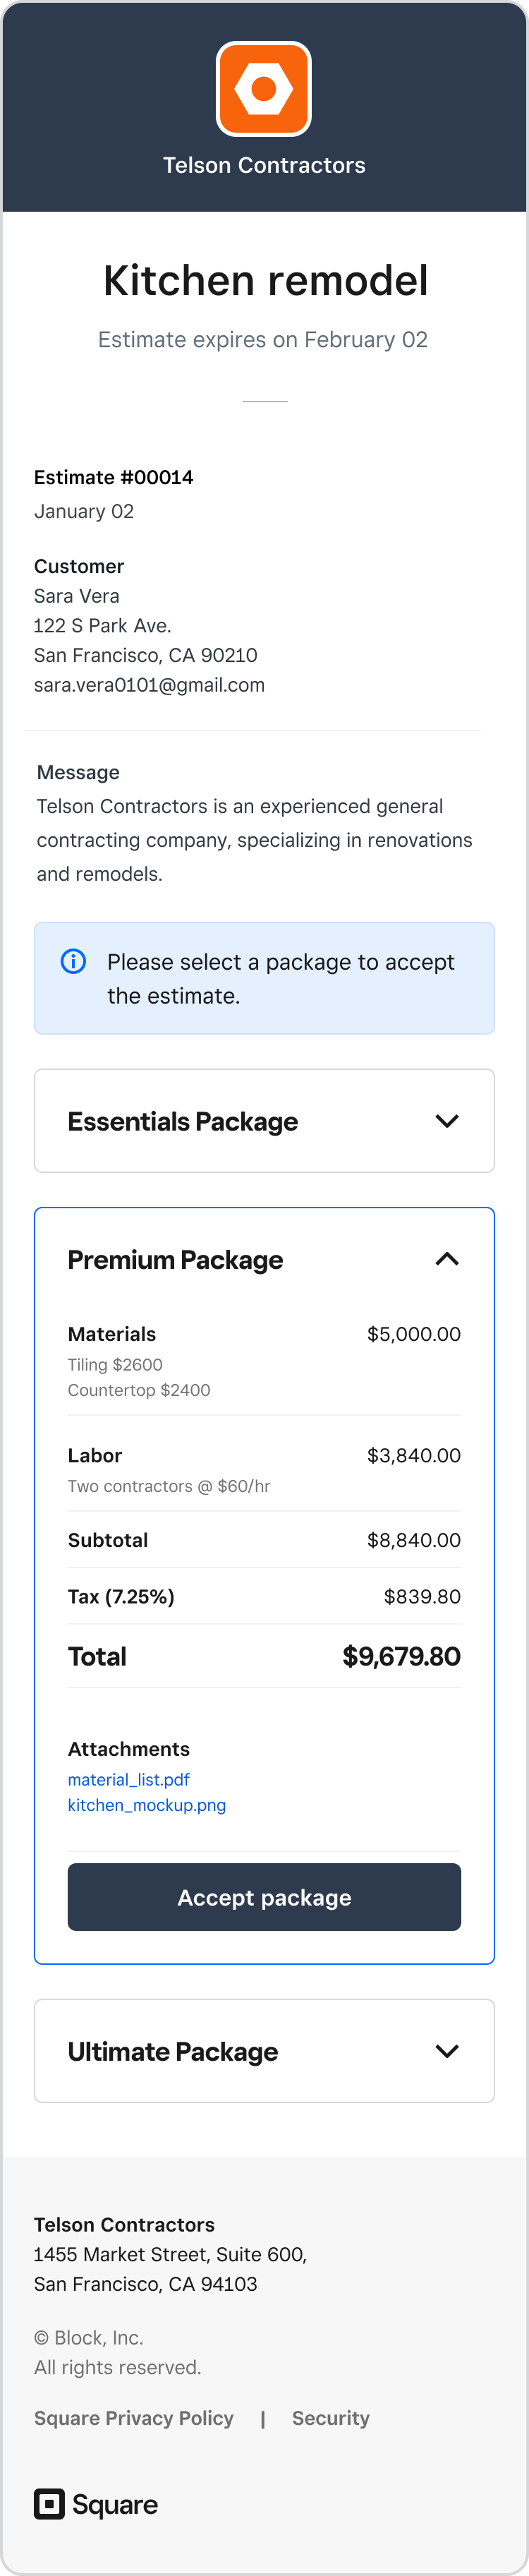Click the Ultimate Package heading
This screenshot has height=2576, width=529.
(x=173, y=2051)
